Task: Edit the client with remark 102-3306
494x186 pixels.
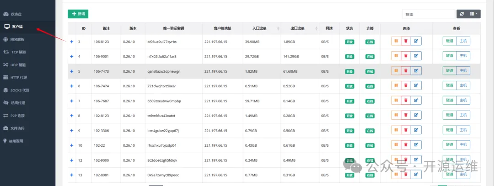Action: 416,130
